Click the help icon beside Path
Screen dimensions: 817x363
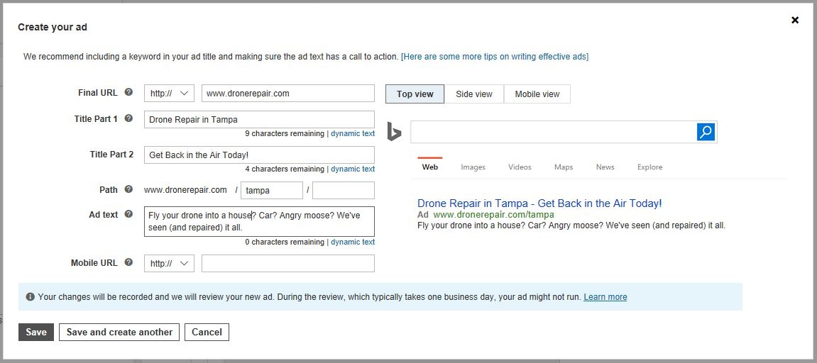tap(128, 189)
